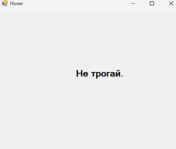
Task: Maximize the Hover window
Action: pos(152,4)
